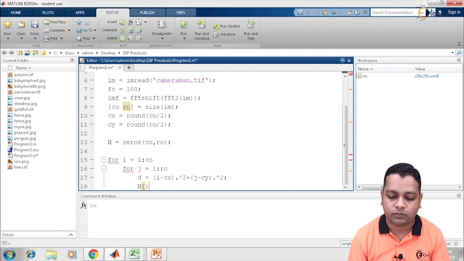464x261 pixels.
Task: Click the Run Section button
Action: pyautogui.click(x=227, y=26)
